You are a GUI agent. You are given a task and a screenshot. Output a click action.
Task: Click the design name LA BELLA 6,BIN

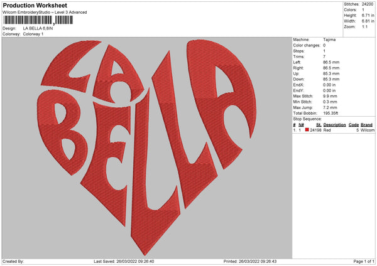38,28
